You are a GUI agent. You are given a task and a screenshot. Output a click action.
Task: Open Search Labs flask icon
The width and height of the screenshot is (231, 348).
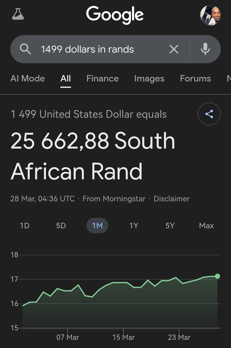coord(18,14)
